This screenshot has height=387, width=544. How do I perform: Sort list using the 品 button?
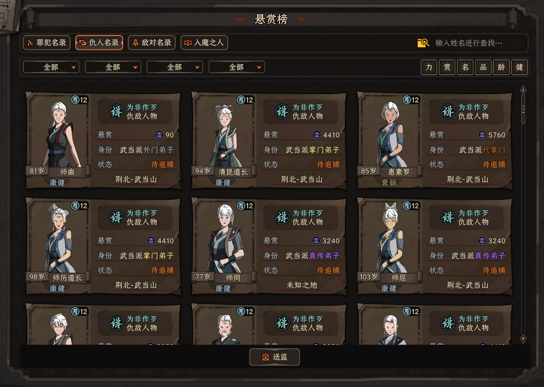click(483, 67)
